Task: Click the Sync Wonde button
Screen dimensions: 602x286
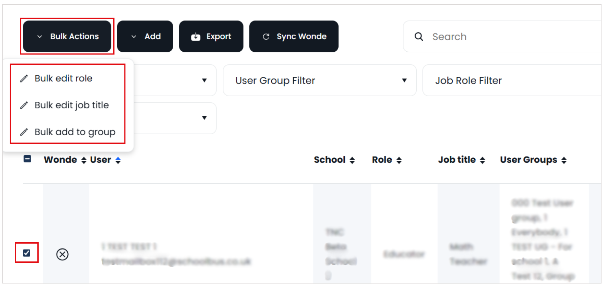Action: (294, 36)
